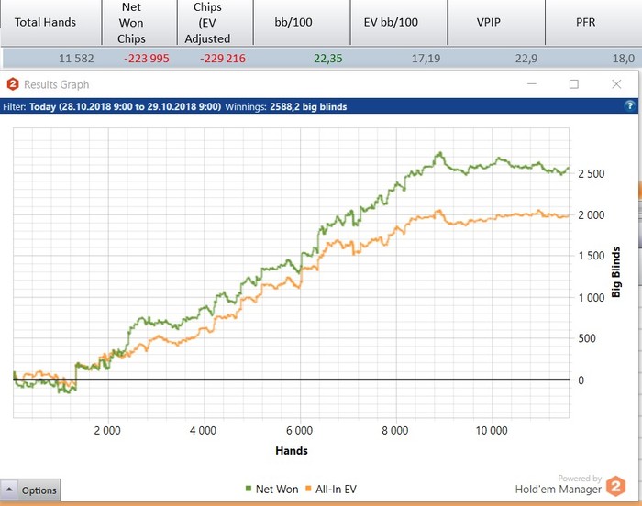
Task: Sort by EV bb/100 column header
Action: click(x=399, y=23)
